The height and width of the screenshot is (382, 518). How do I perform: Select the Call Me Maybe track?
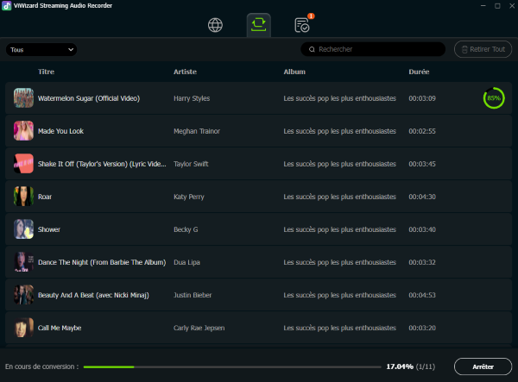coord(259,328)
